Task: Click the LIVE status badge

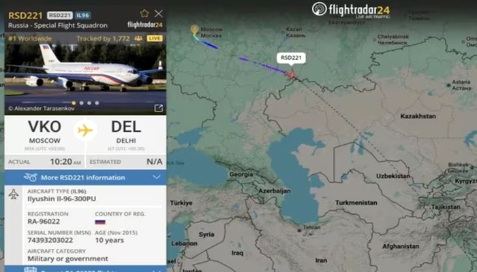Action: point(155,39)
